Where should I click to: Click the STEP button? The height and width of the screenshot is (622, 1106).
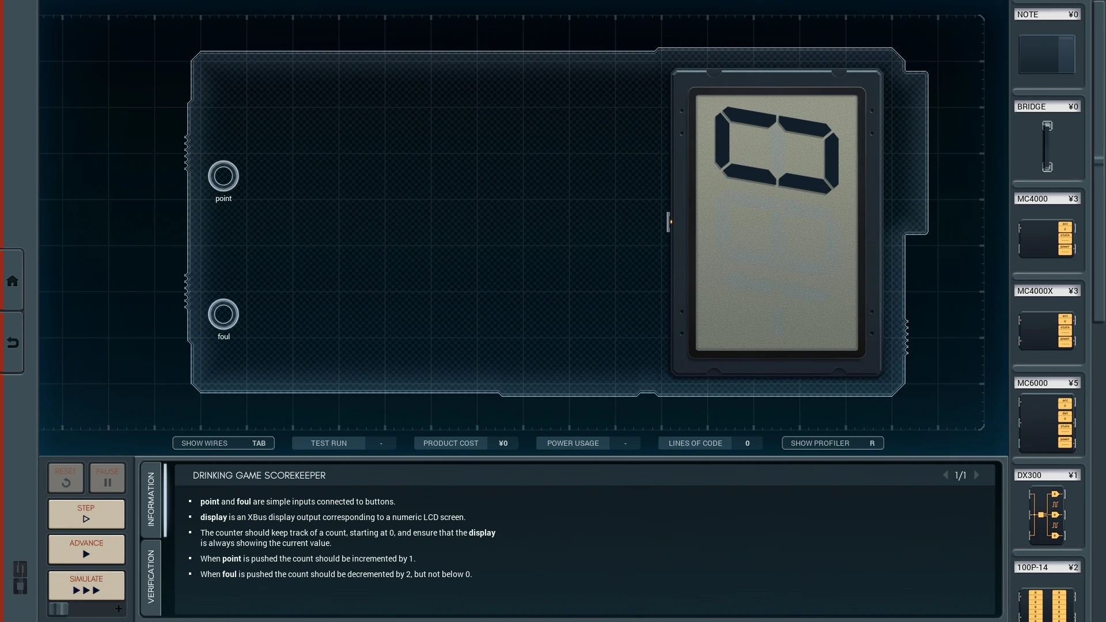86,513
